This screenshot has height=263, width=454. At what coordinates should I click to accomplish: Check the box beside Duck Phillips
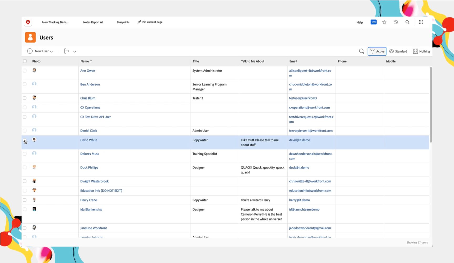click(x=25, y=167)
